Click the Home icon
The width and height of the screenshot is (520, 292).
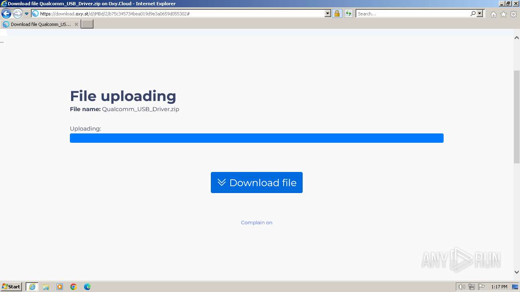click(493, 14)
